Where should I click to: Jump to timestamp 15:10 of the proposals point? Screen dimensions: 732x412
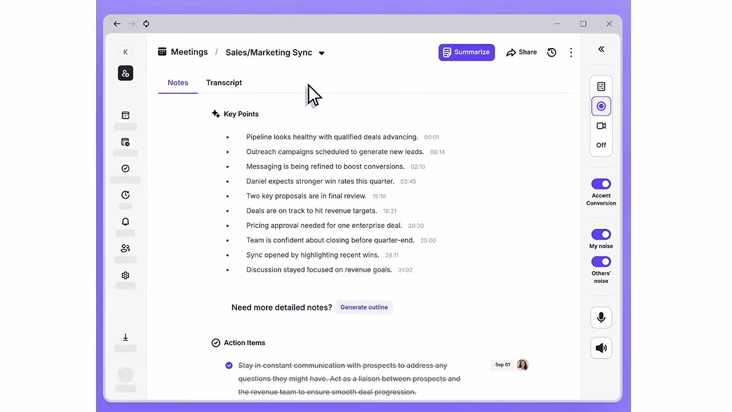379,196
